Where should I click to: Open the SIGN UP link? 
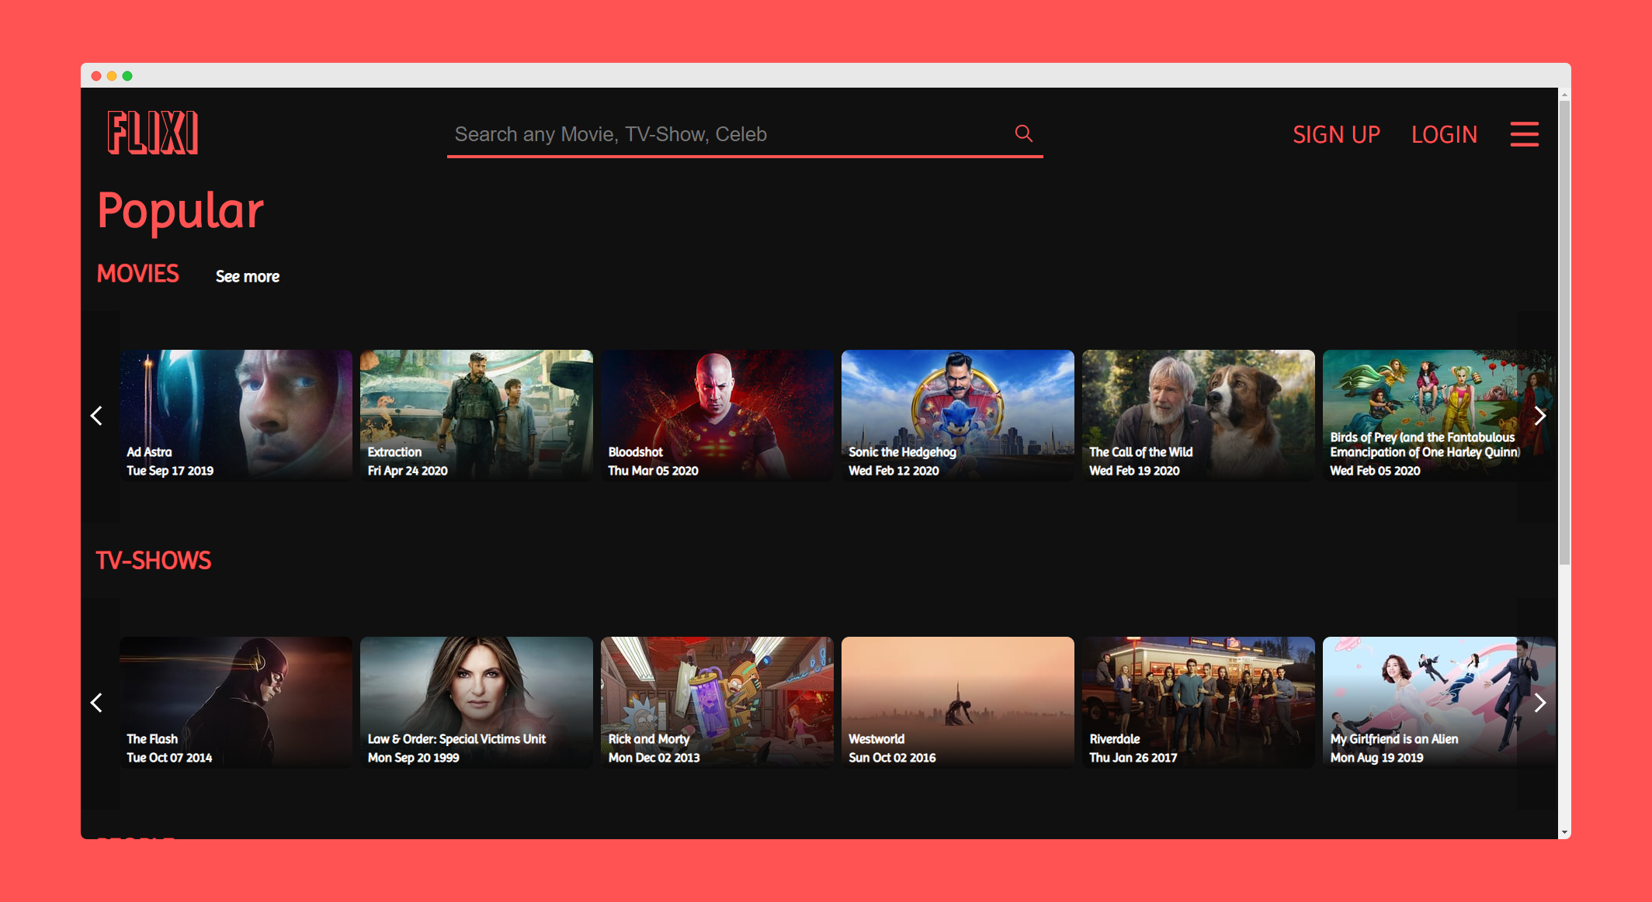click(1336, 134)
